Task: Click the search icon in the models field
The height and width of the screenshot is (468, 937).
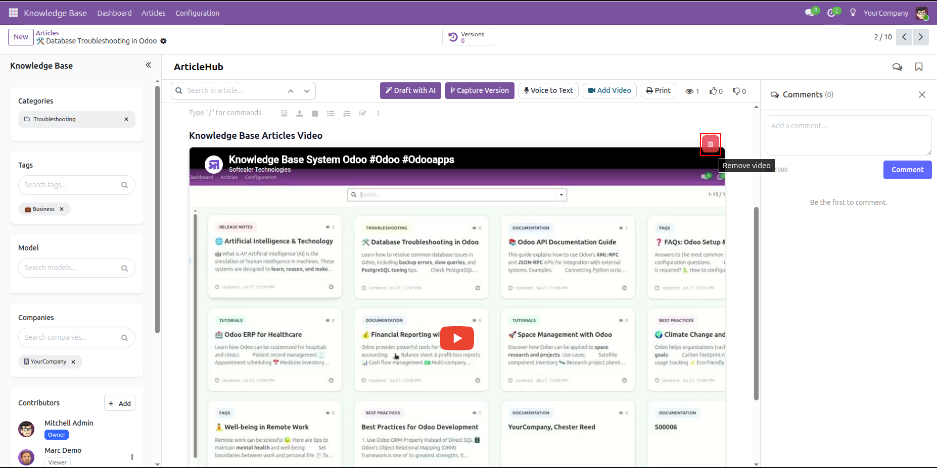Action: [124, 268]
